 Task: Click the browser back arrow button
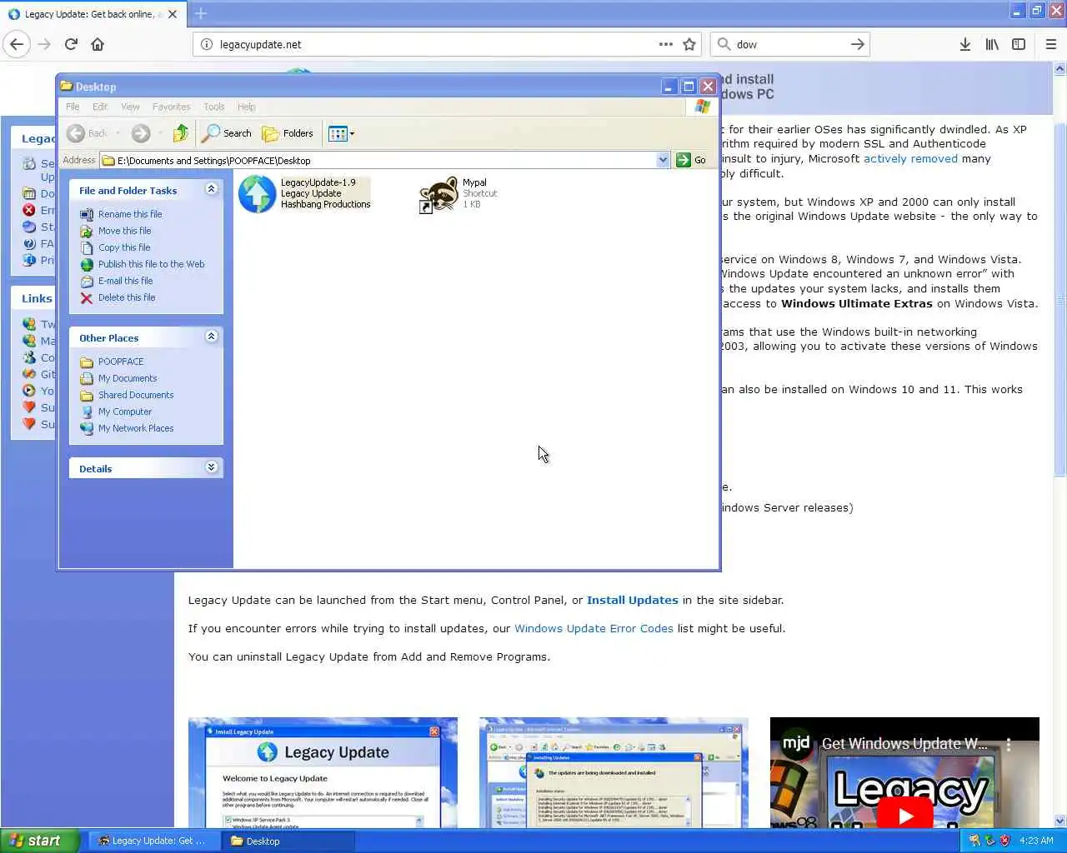17,44
